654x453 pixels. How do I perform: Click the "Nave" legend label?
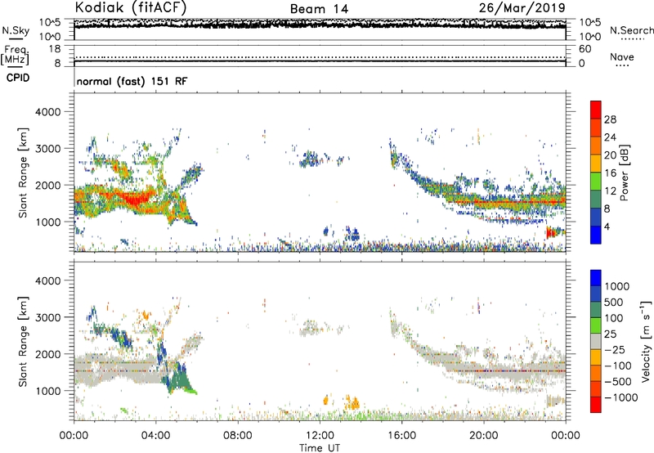point(622,56)
